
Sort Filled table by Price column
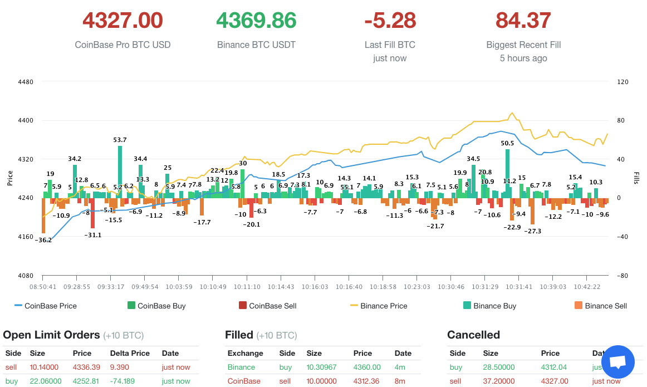coord(362,353)
